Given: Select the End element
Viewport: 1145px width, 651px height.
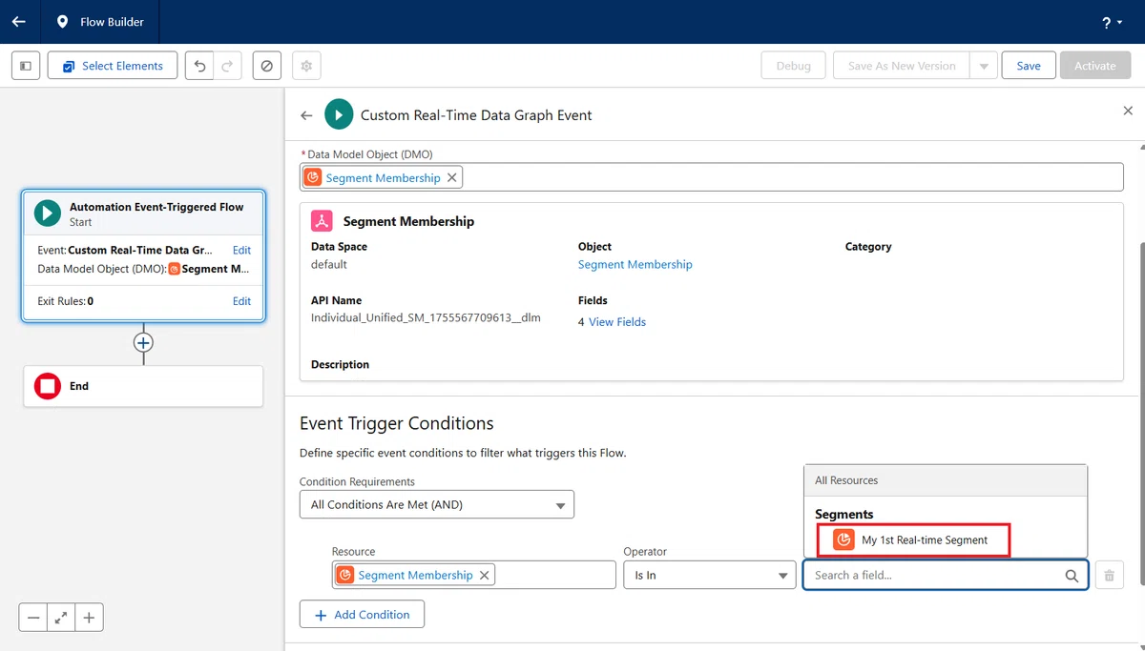Looking at the screenshot, I should (143, 386).
